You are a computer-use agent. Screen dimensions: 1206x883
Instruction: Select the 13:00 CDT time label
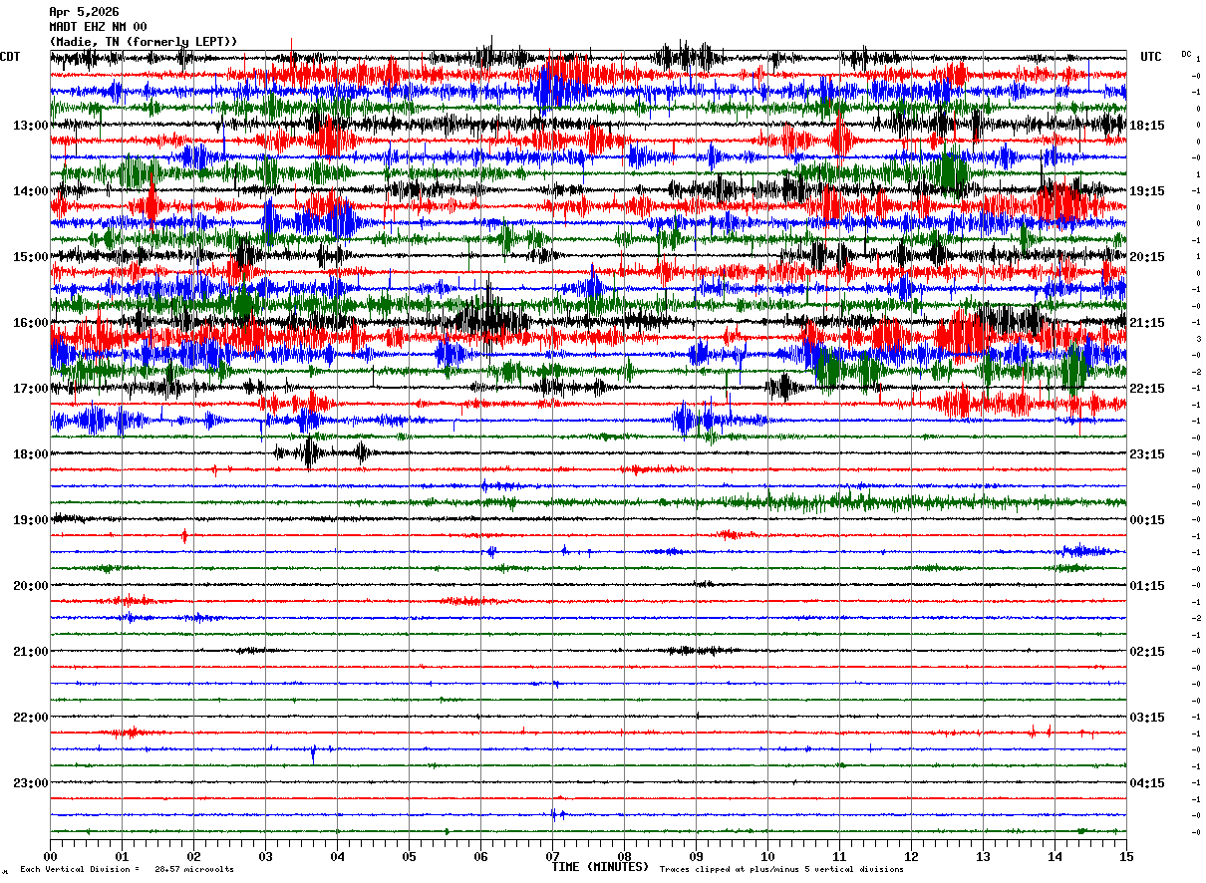[x=31, y=126]
